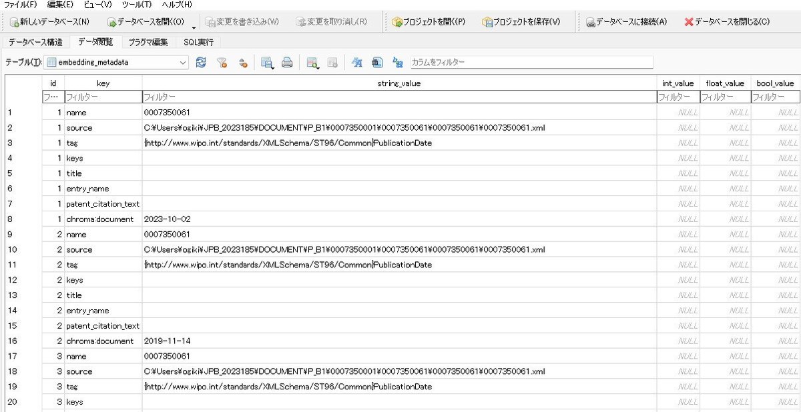
Task: Click データベースを開く(O) button
Action: tap(146, 21)
